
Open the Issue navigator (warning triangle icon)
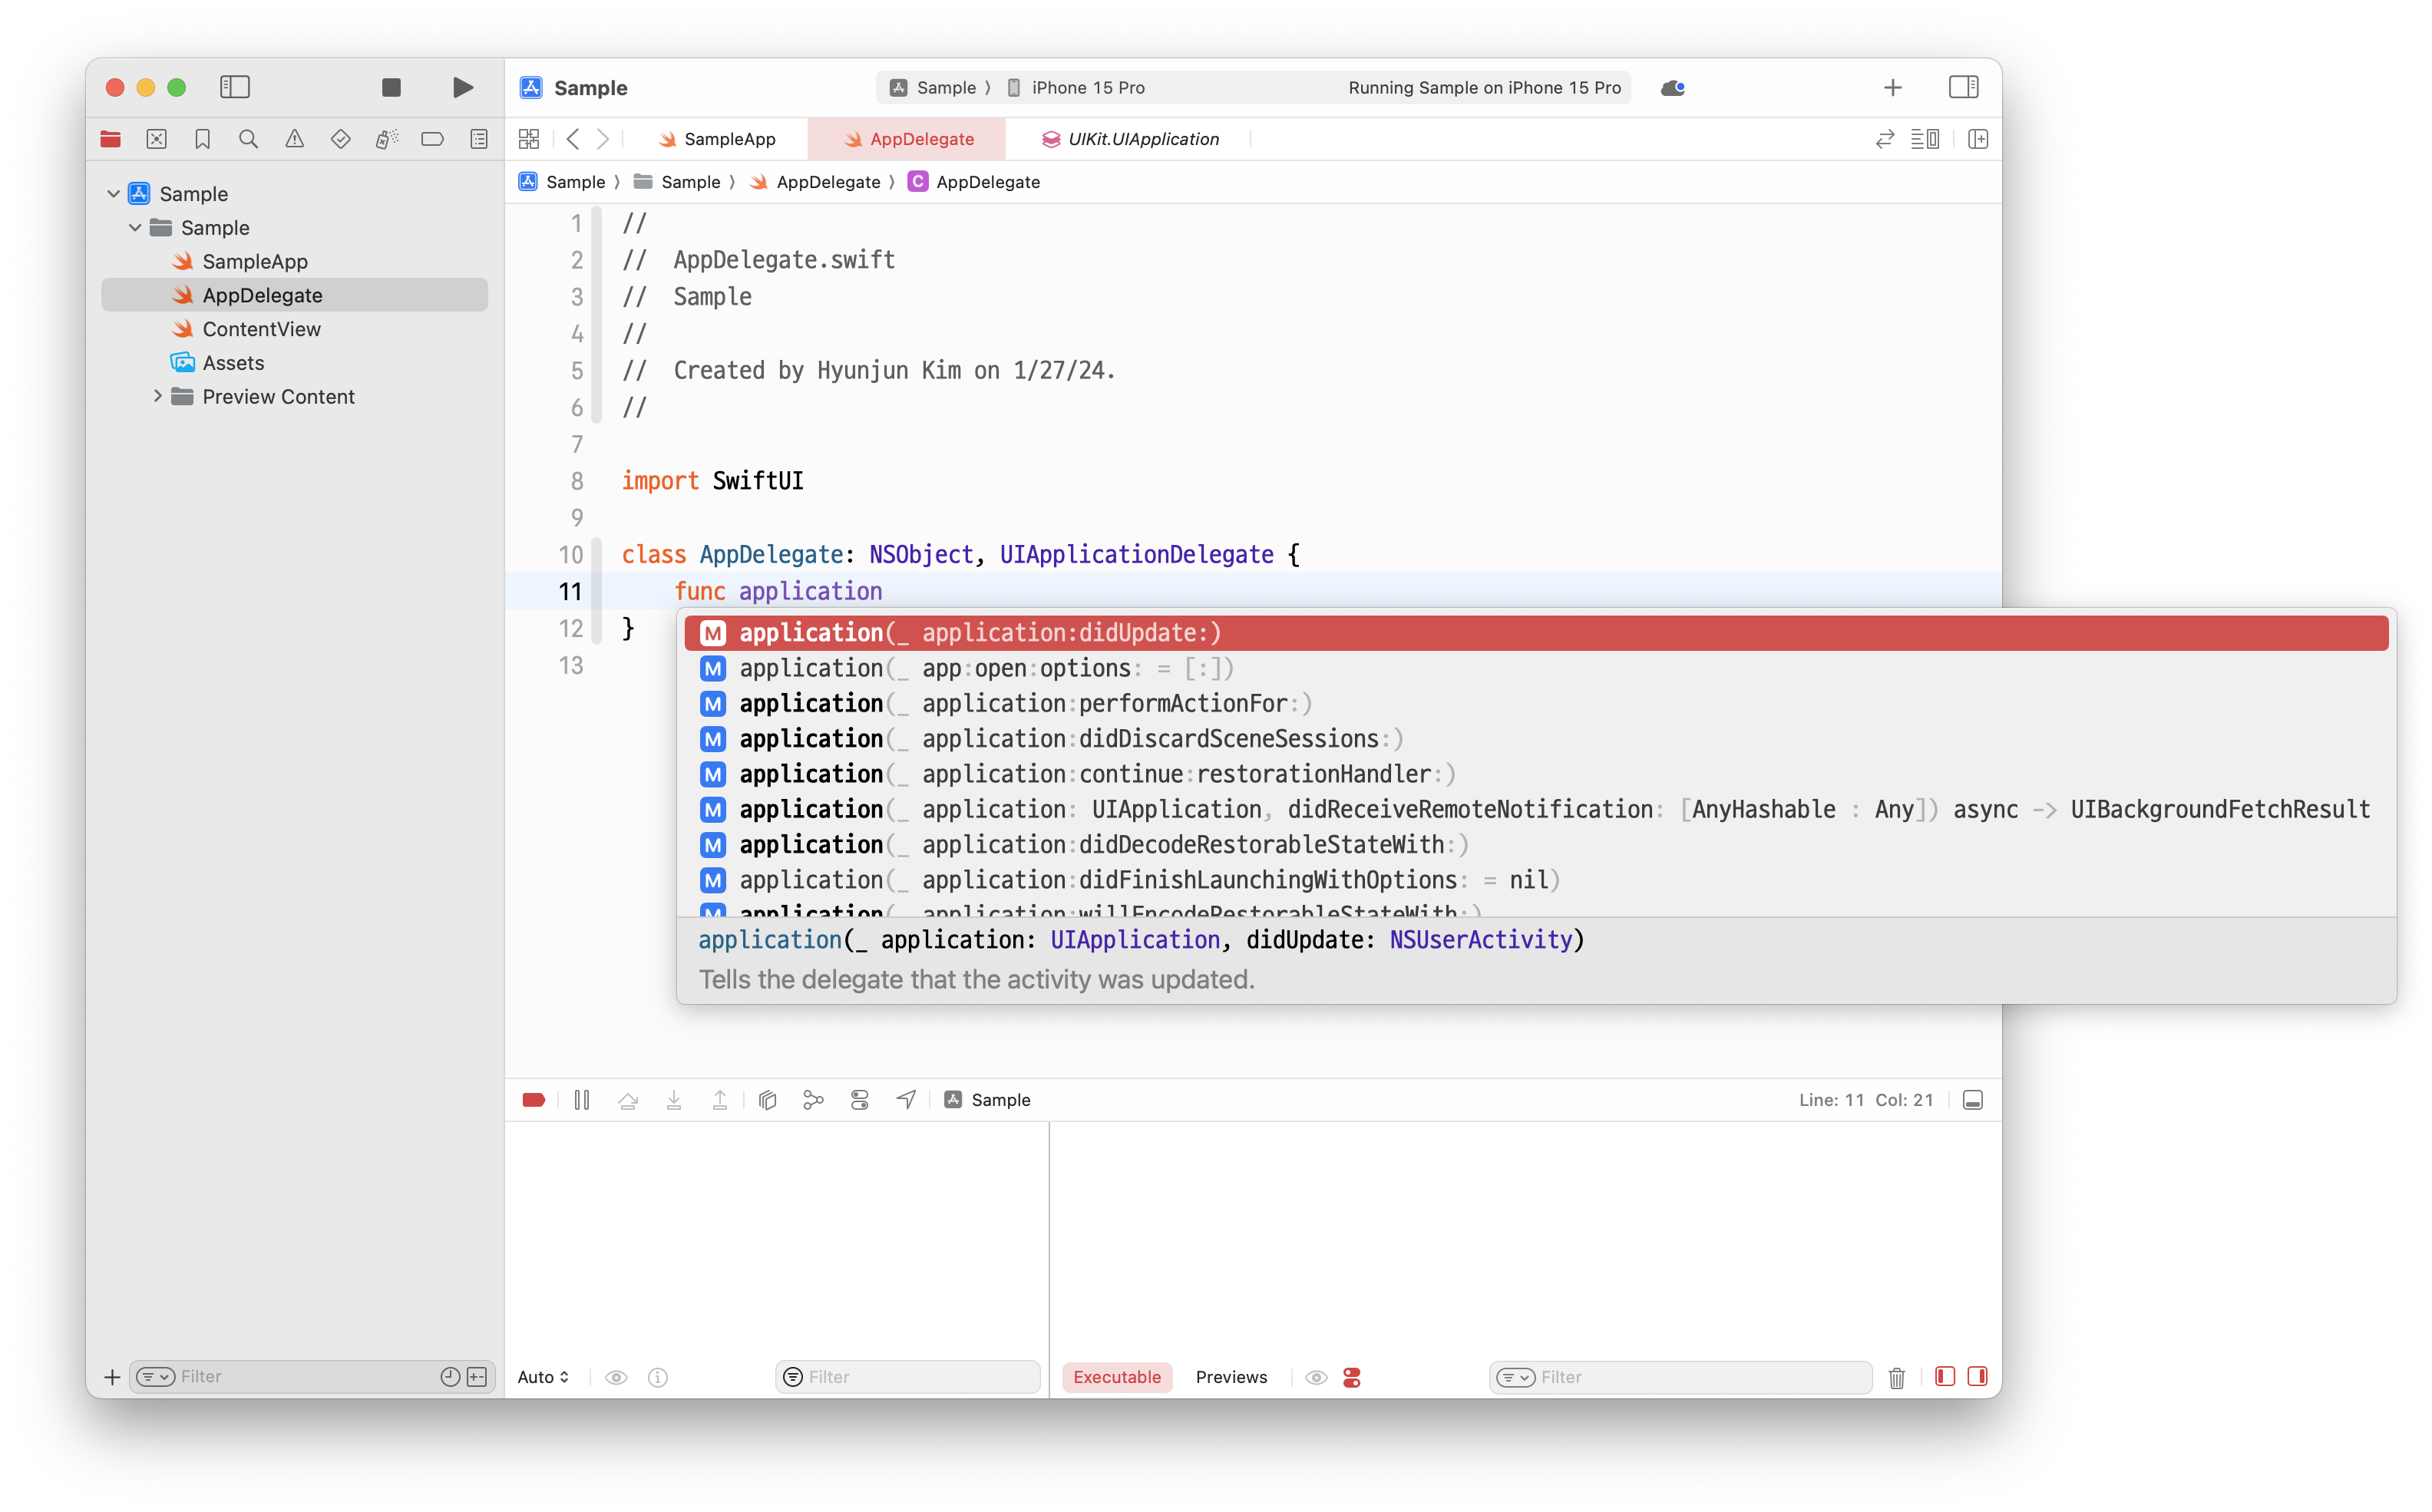pos(294,139)
